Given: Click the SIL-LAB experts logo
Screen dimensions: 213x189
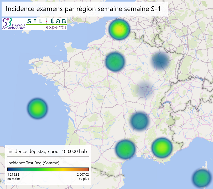Looking at the screenshot, I should [x=47, y=24].
